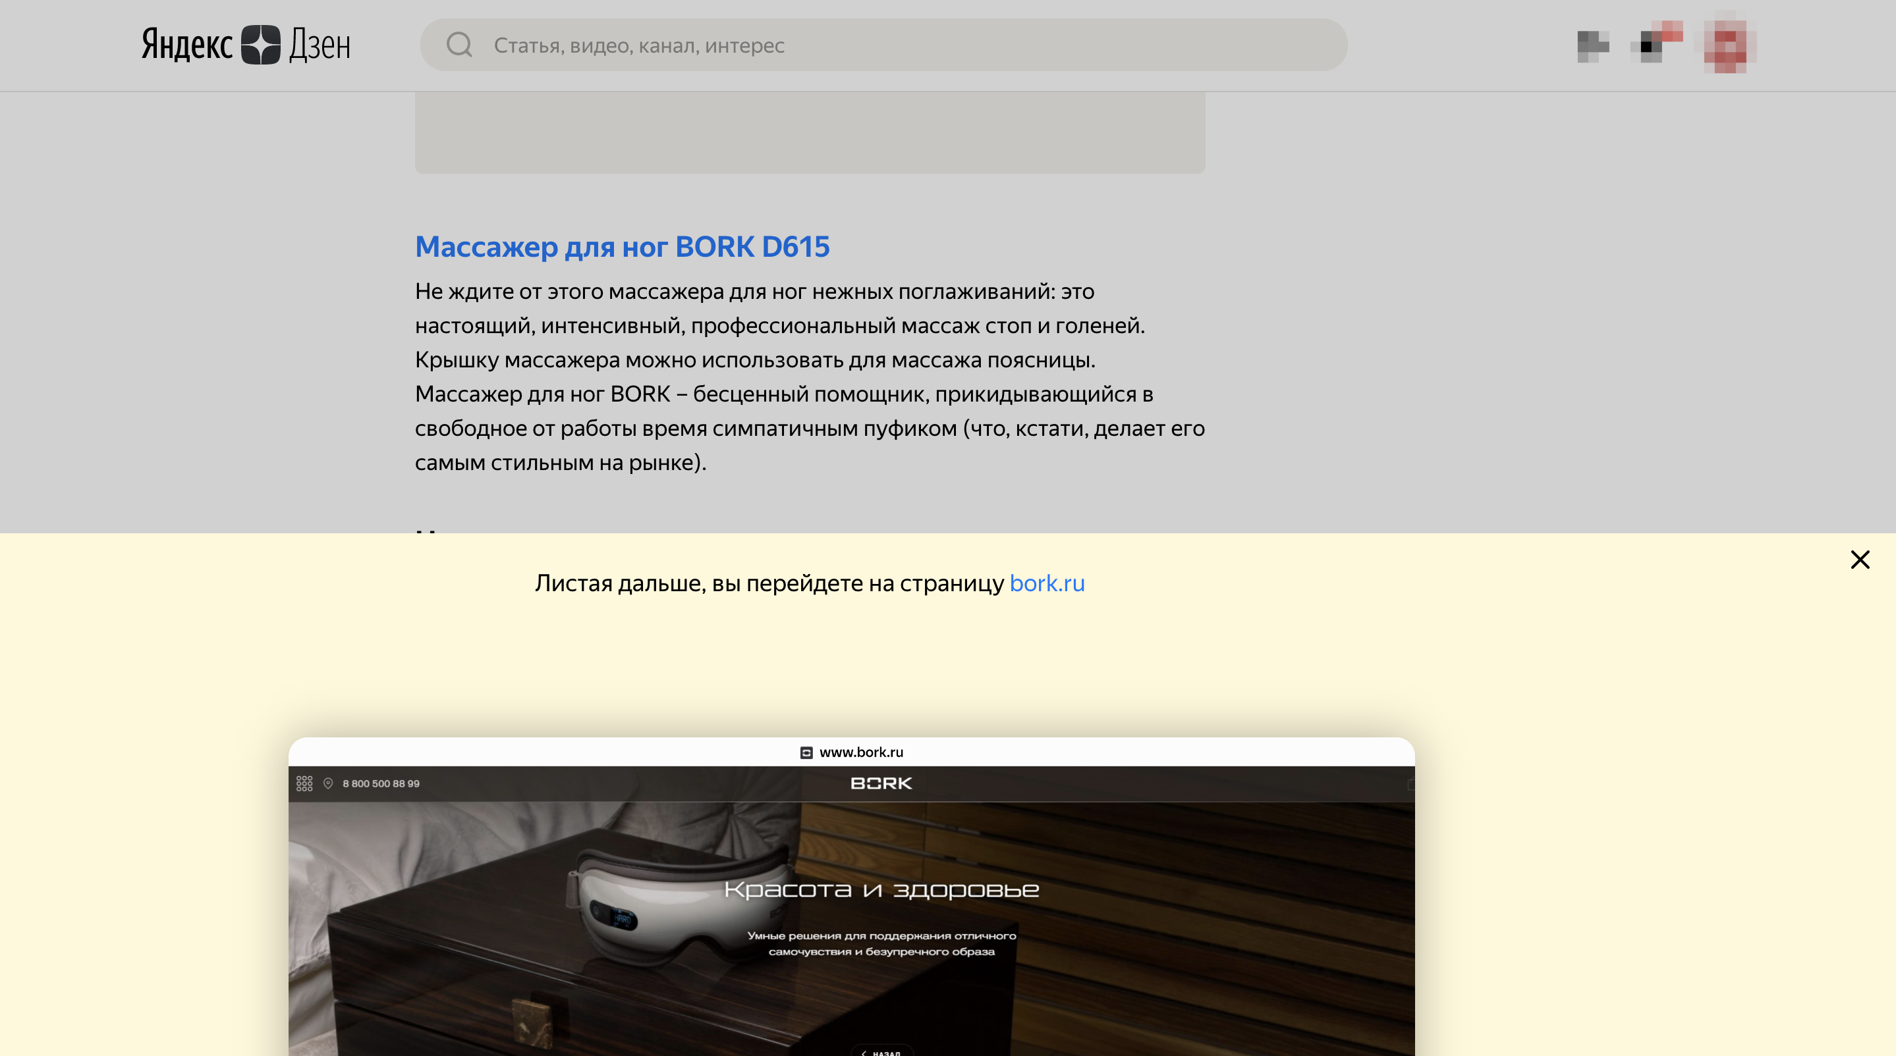Open the Яндекс Дзен logo home link
Viewport: 1896px width, 1056px height.
click(x=246, y=45)
